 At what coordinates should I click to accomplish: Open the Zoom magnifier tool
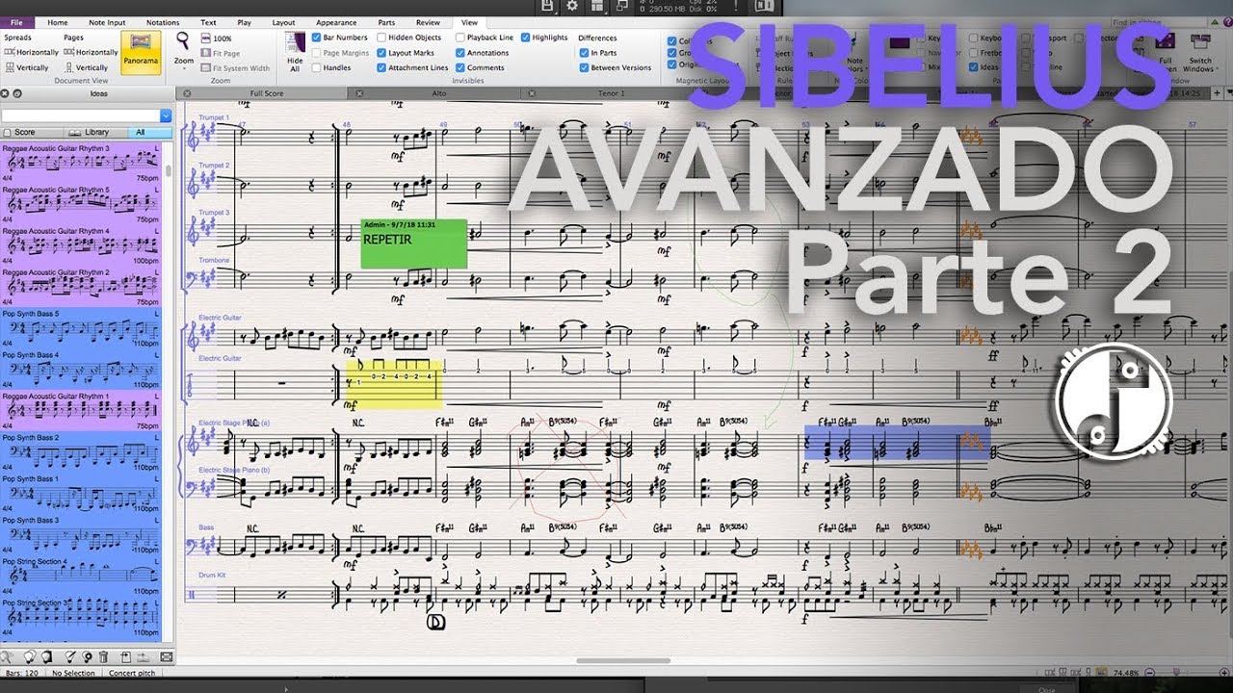point(183,40)
